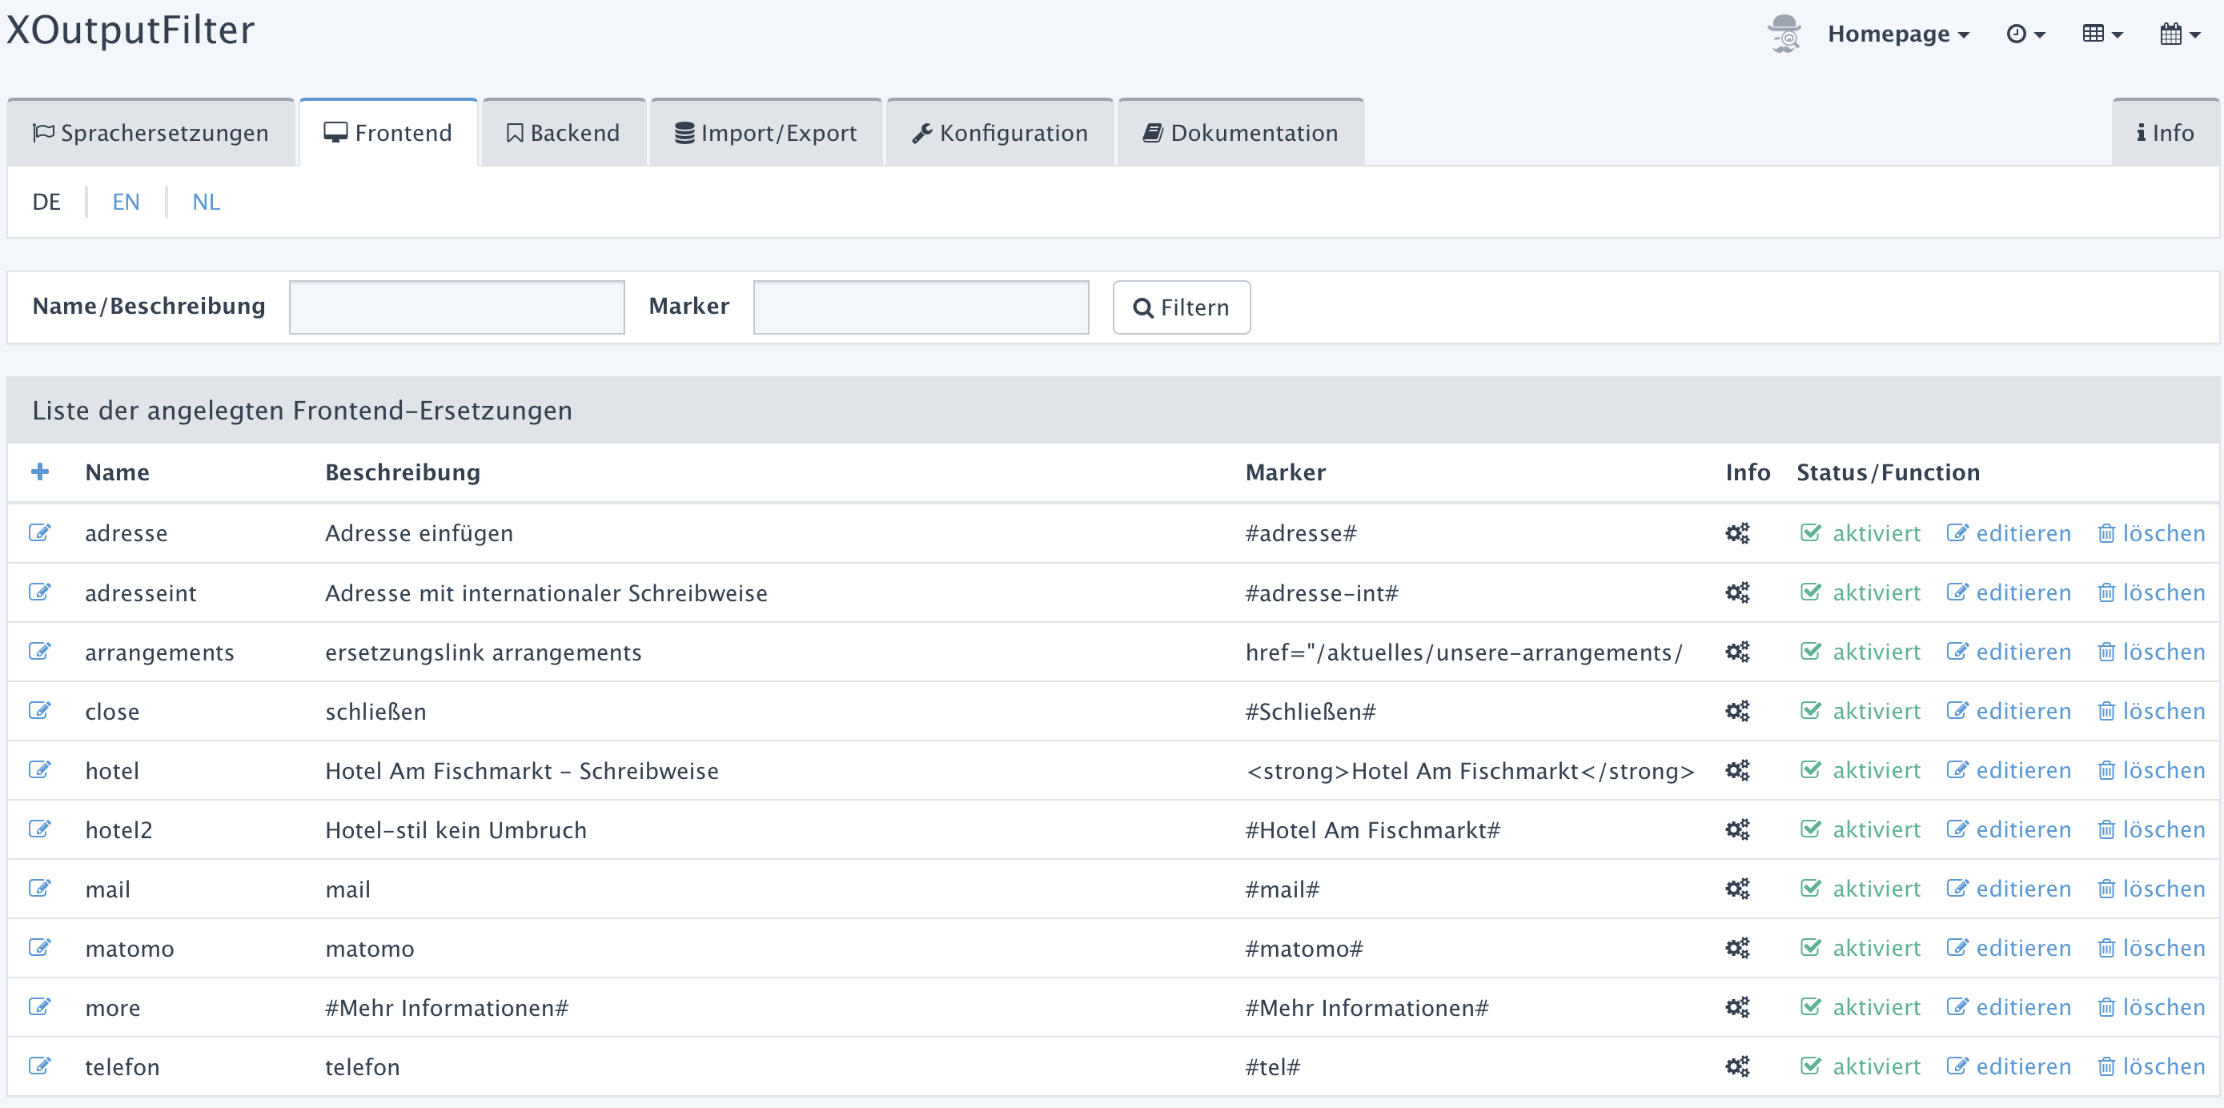Open the clock dropdown in header

2025,34
